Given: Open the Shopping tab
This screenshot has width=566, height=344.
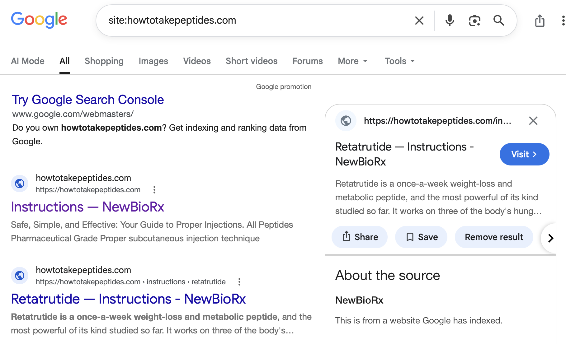Looking at the screenshot, I should [x=104, y=61].
